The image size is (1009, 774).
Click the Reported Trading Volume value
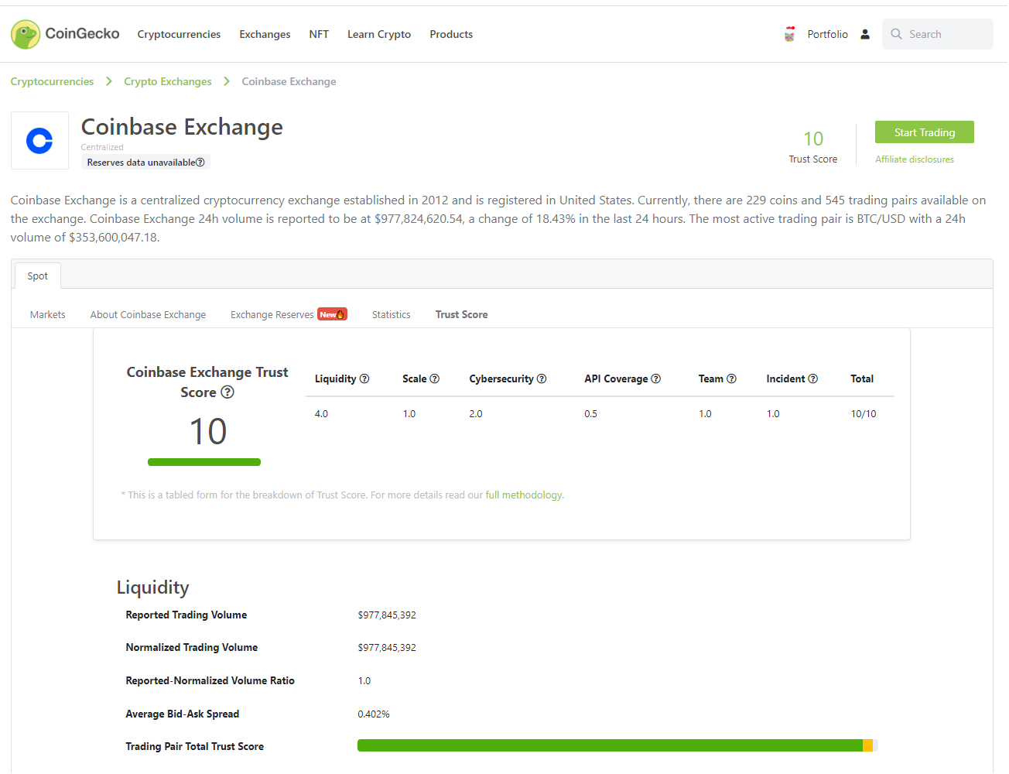(x=387, y=615)
